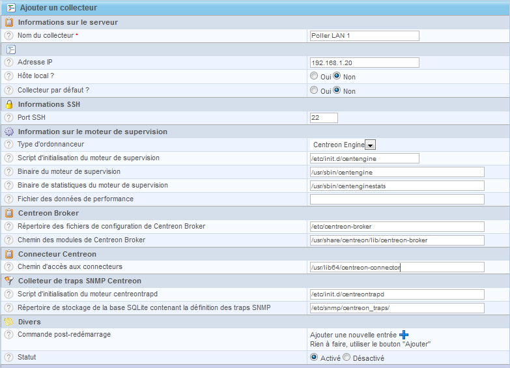The height and width of the screenshot is (368, 510).
Task: Click the empty performance data file field
Action: pos(397,199)
